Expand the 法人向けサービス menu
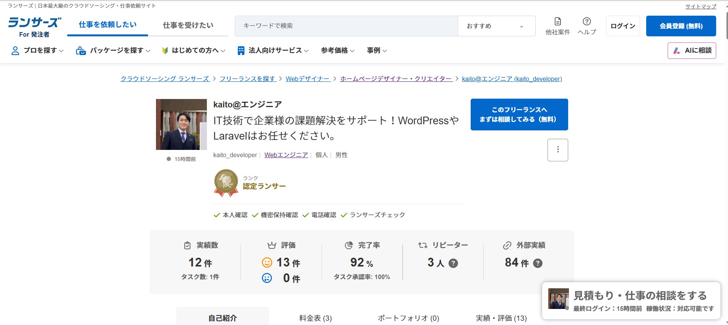Viewport: 728px width, 325px height. 273,50
